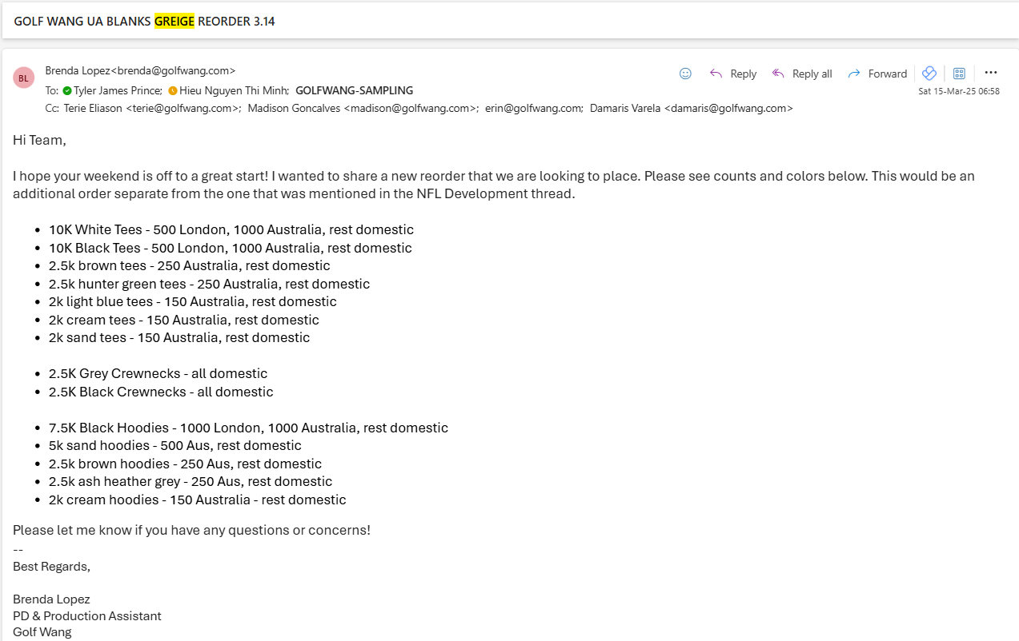1019x641 pixels.
Task: Open the Viva Insights icon
Action: (929, 74)
